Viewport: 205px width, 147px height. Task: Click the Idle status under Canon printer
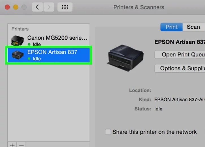click(36, 44)
